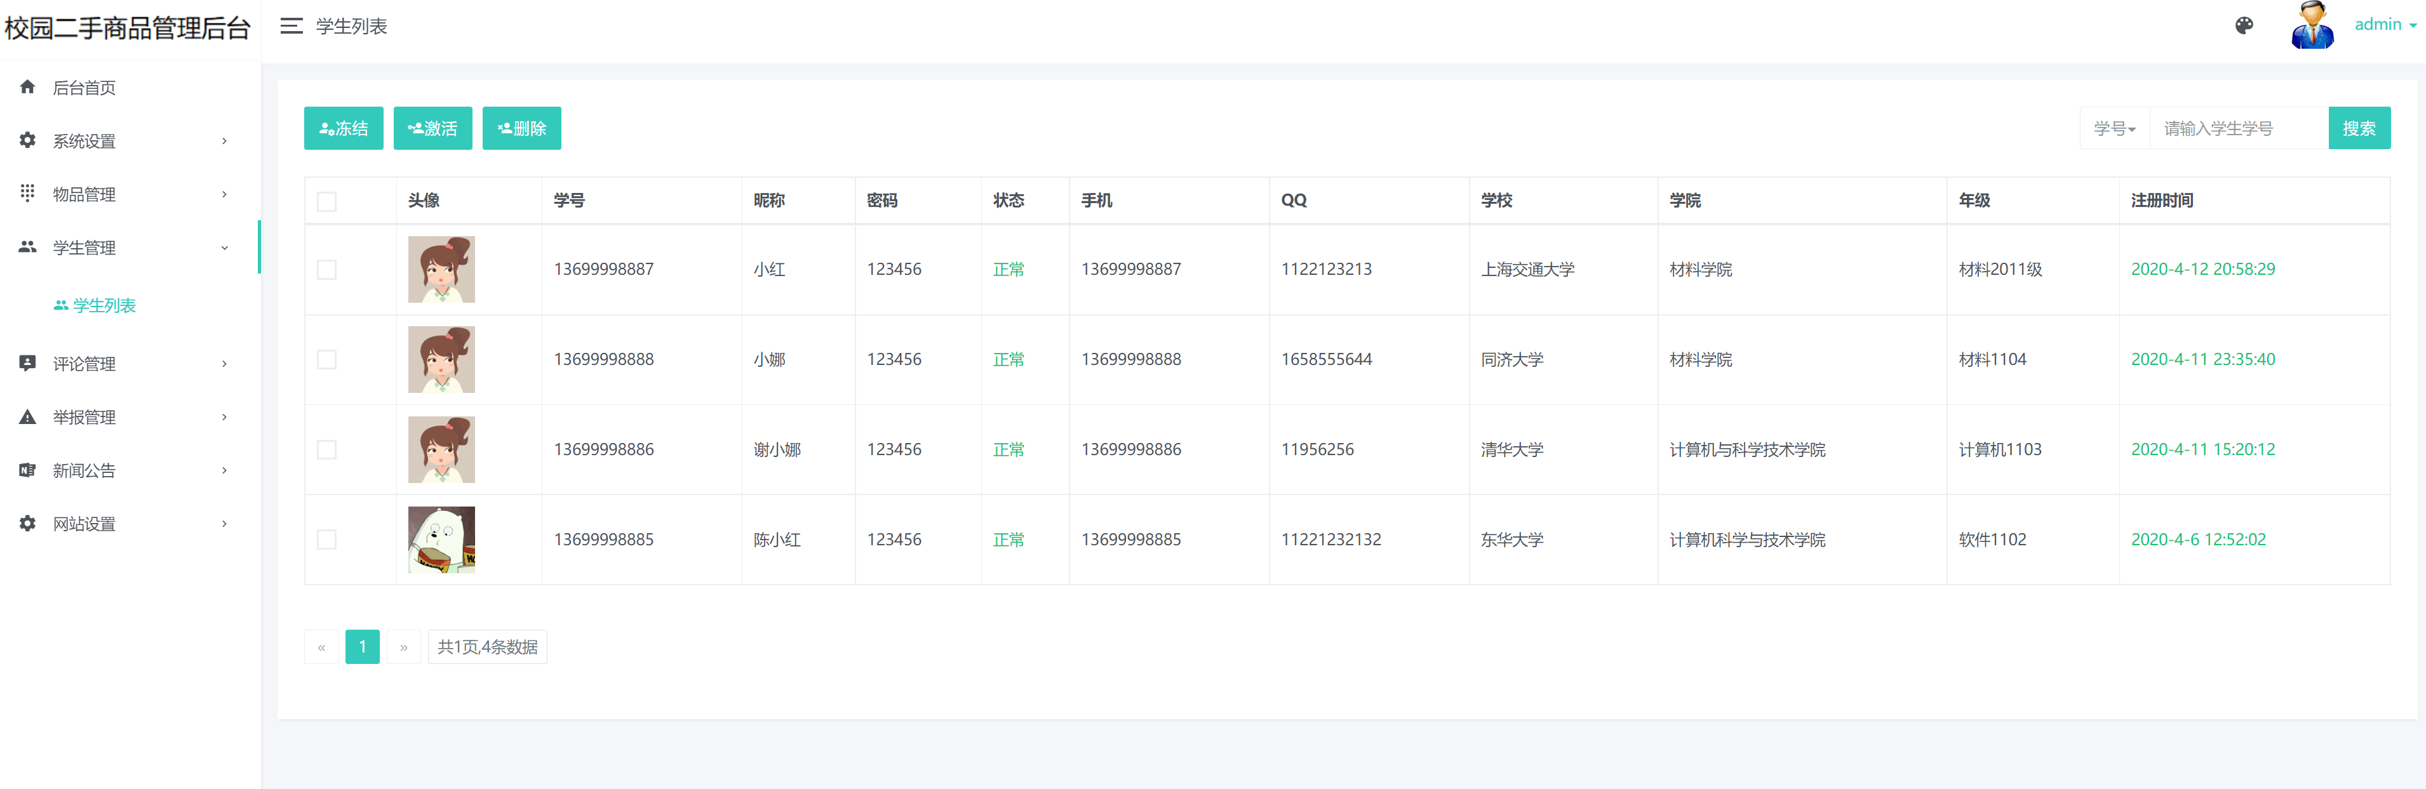Check the row for student 谢小娜
This screenshot has width=2426, height=789.
[x=327, y=450]
